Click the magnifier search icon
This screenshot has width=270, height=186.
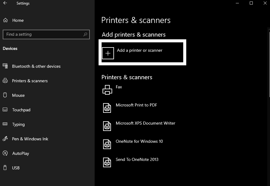pyautogui.click(x=85, y=34)
